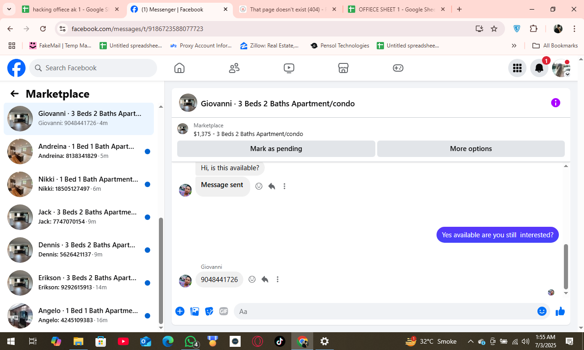
Task: Open the Video (Watch) icon
Action: tap(289, 68)
